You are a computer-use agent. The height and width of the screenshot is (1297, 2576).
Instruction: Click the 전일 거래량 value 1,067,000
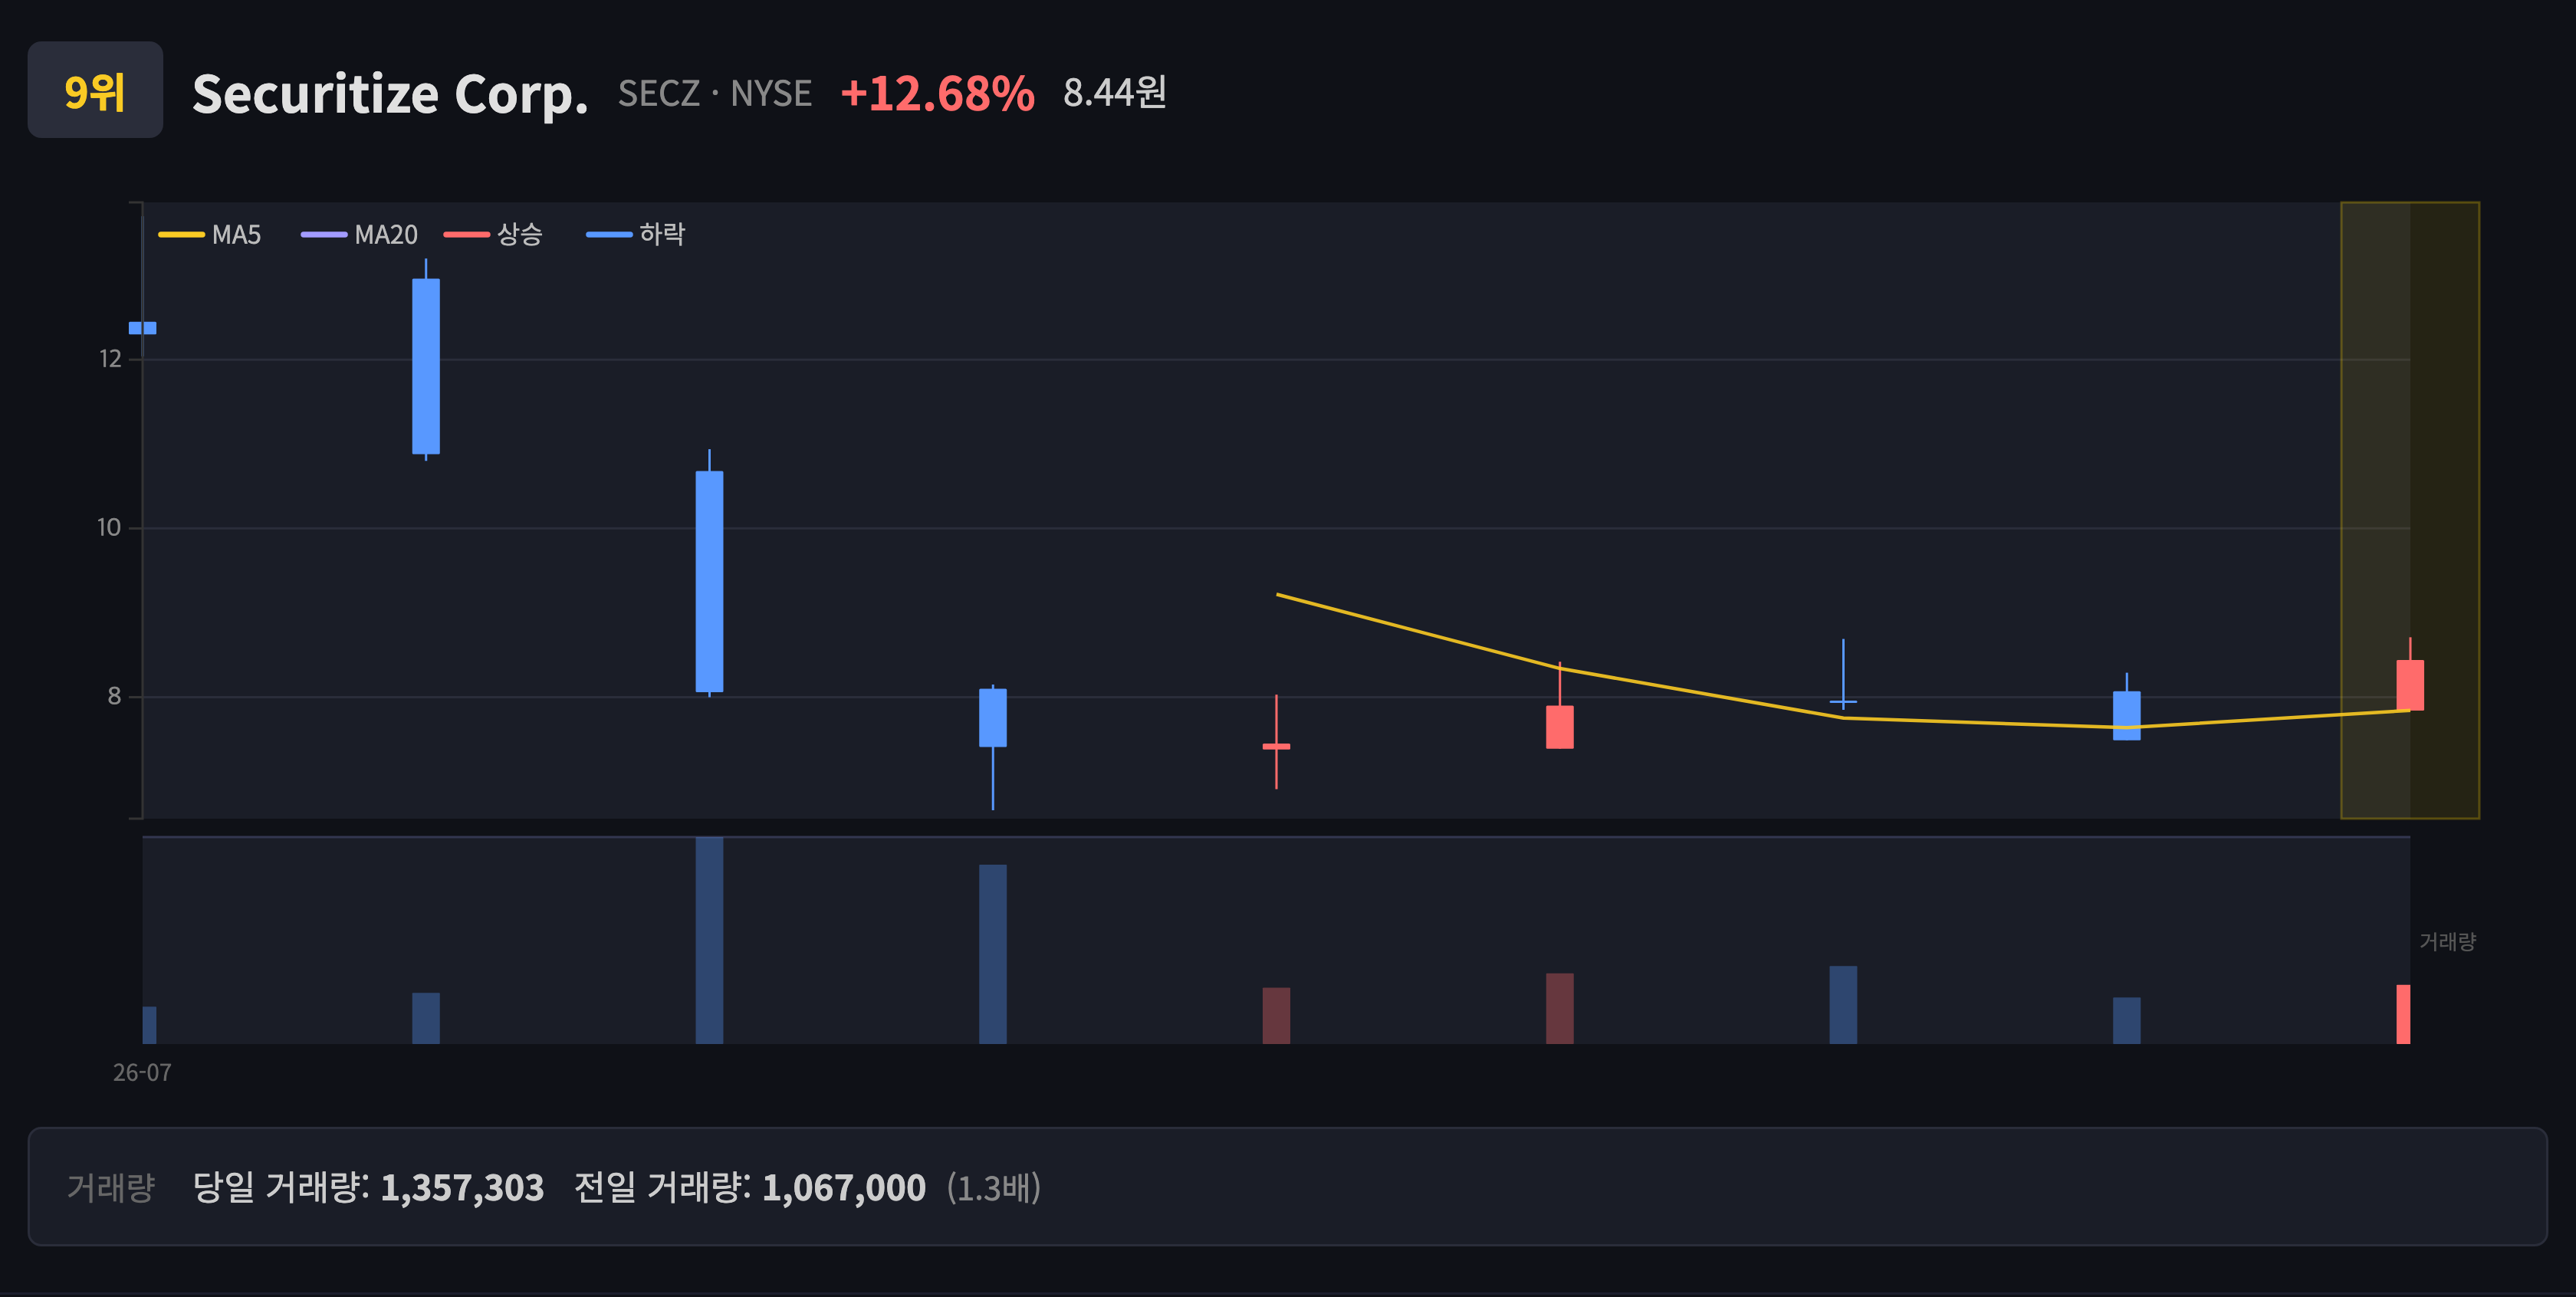point(844,1187)
